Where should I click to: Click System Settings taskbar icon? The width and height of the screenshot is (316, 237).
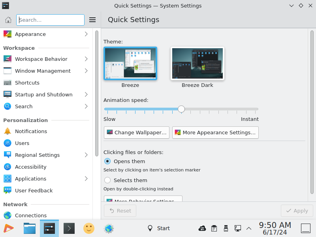point(49,228)
